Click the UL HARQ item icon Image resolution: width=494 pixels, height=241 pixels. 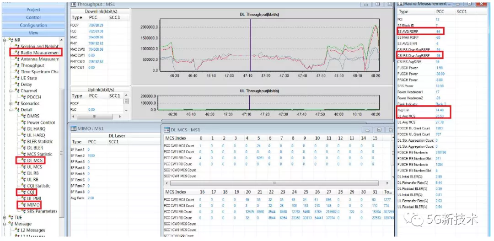point(23,135)
